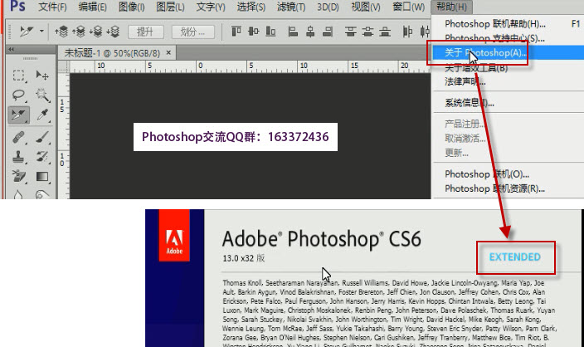Align right edges in options bar
This screenshot has width=584, height=347.
(328, 32)
